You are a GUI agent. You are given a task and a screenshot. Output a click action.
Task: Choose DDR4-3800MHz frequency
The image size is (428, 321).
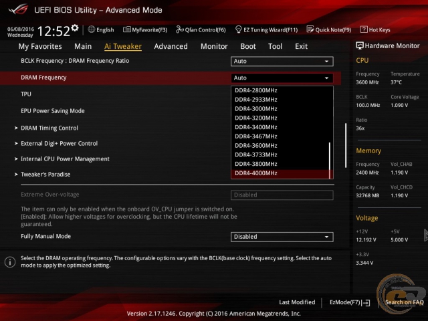pyautogui.click(x=280, y=164)
